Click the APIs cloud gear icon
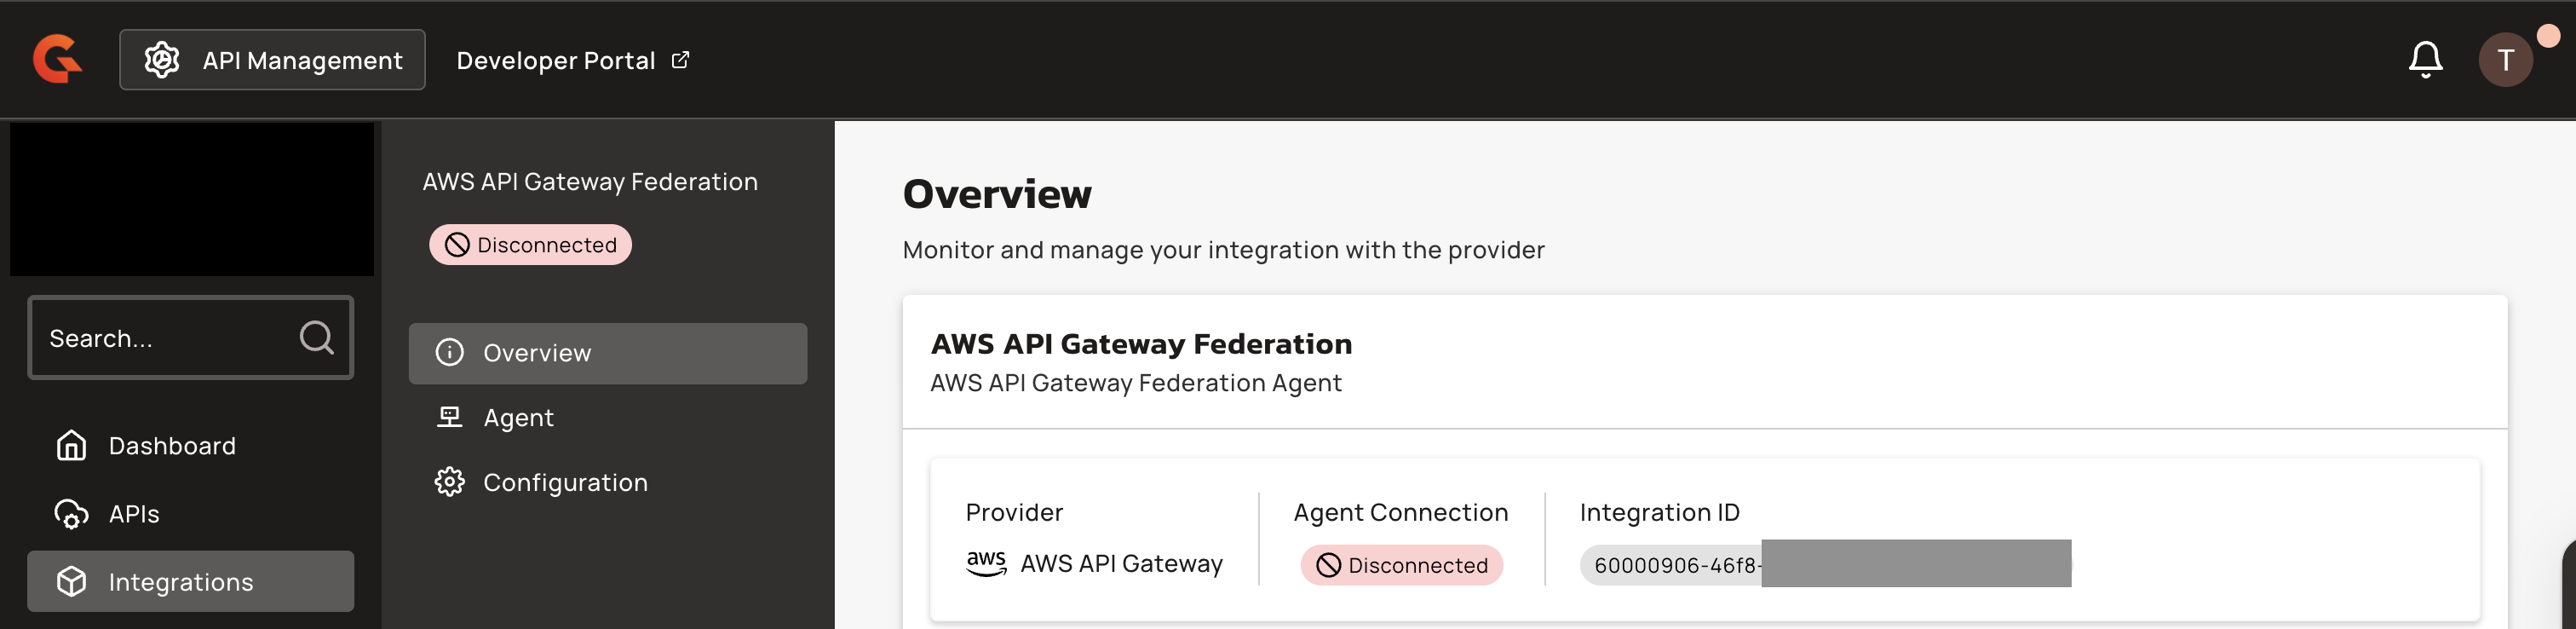The height and width of the screenshot is (629, 2576). coord(71,514)
